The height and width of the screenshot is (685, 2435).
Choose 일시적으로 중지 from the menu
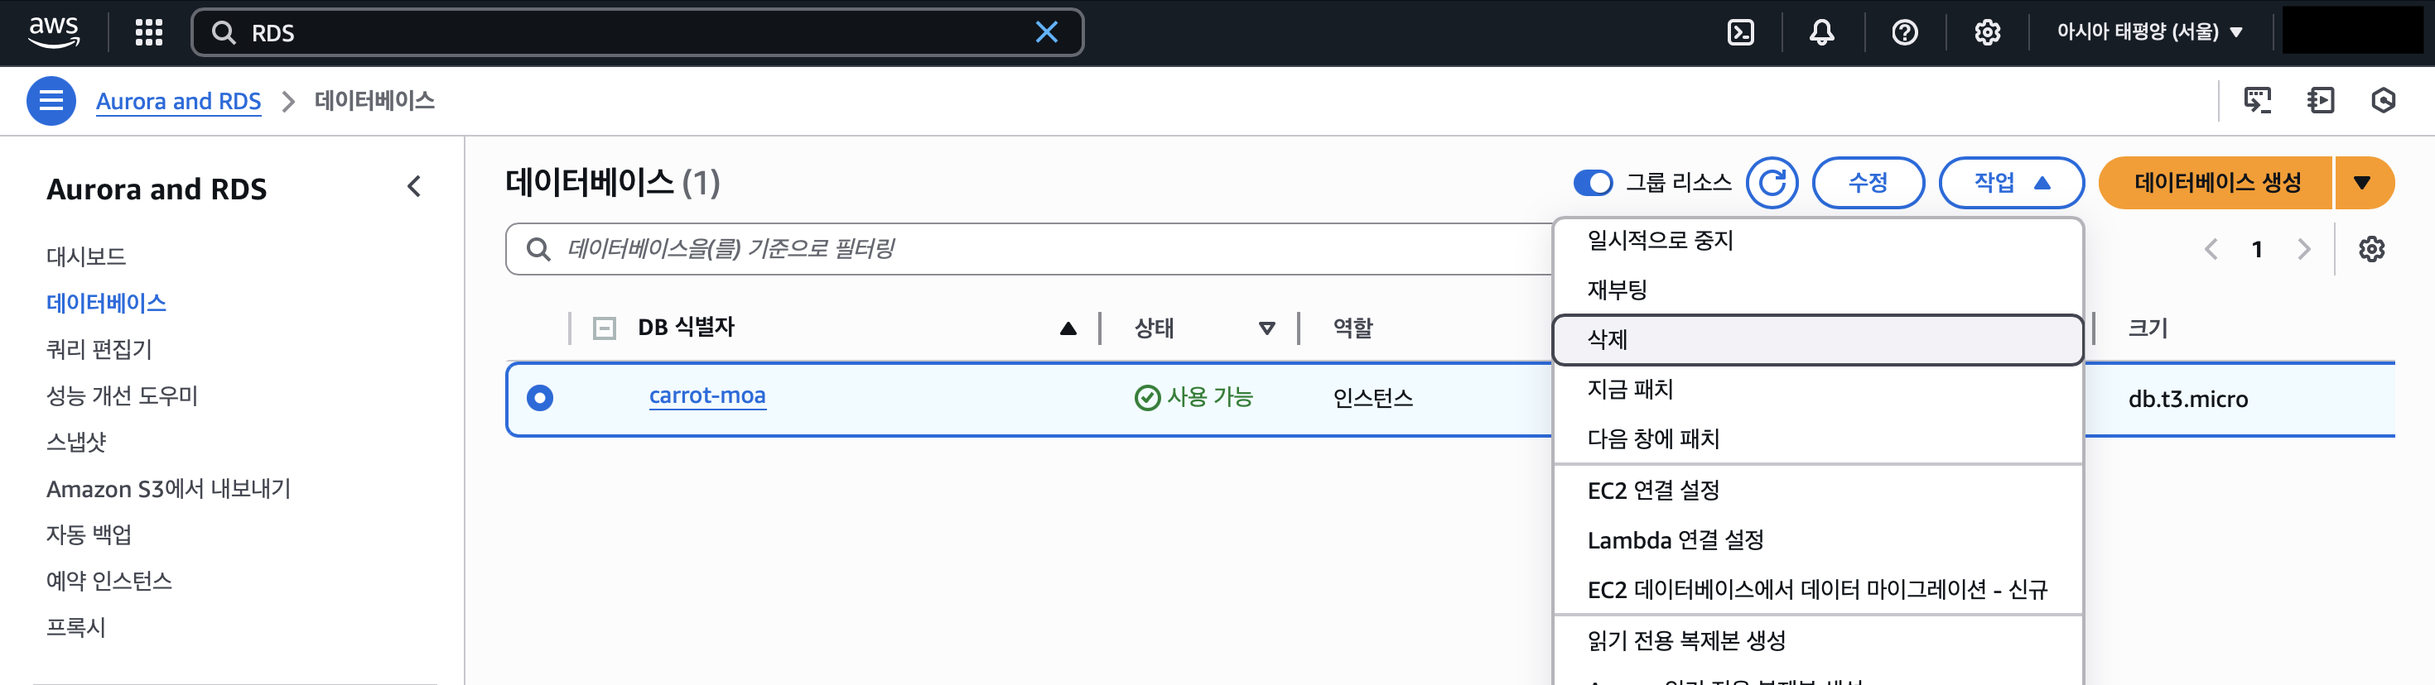point(1817,240)
